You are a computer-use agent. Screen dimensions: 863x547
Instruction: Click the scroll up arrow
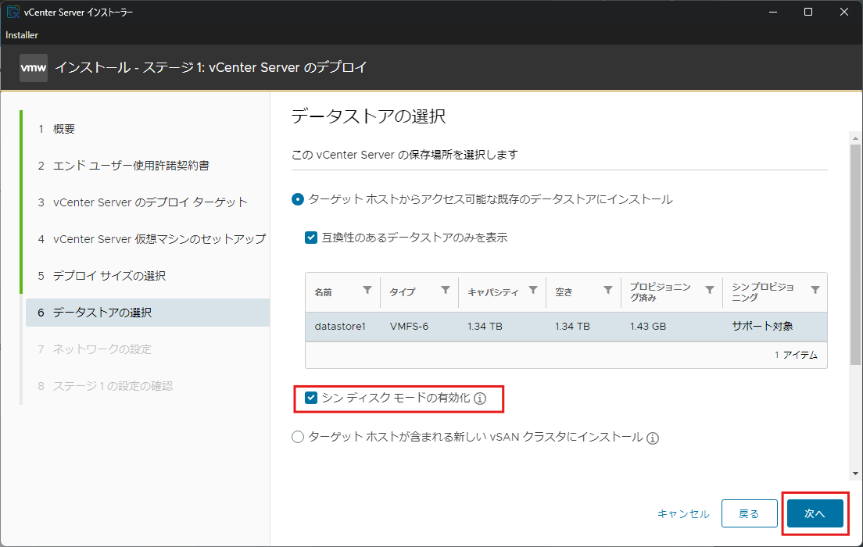click(854, 138)
